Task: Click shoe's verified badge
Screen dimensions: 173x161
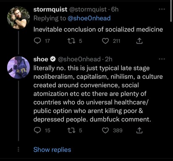Action: (53, 59)
